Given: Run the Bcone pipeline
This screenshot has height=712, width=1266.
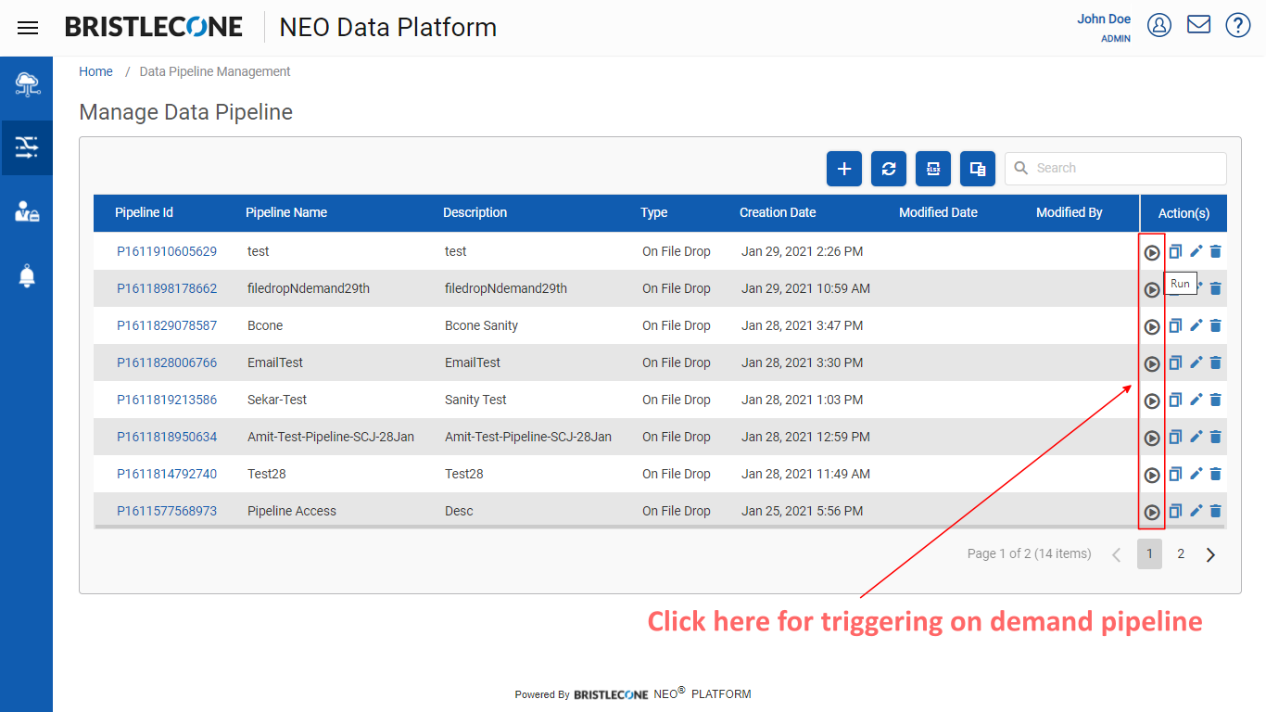Looking at the screenshot, I should [1152, 326].
